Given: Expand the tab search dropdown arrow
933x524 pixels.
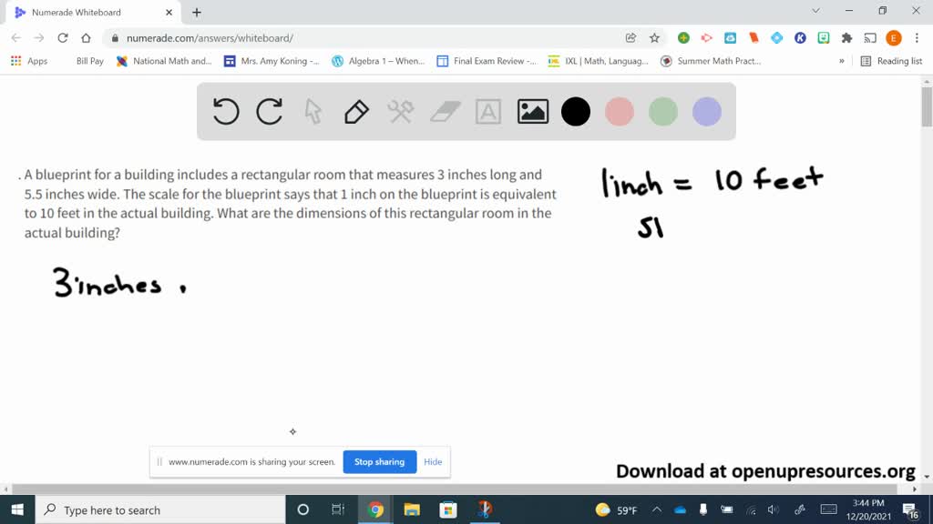Looking at the screenshot, I should [815, 12].
